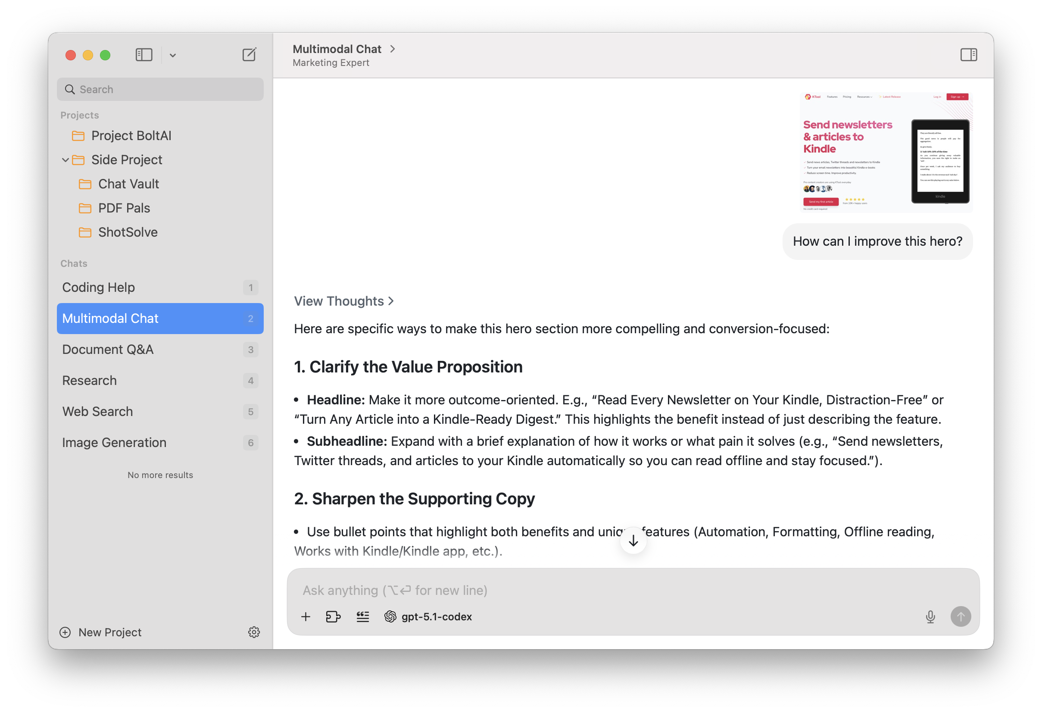
Task: Click the send message arrow button
Action: pyautogui.click(x=961, y=616)
